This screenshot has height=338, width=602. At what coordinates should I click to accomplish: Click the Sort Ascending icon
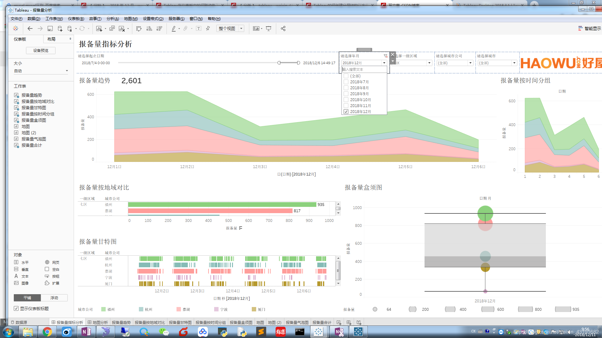click(x=149, y=28)
